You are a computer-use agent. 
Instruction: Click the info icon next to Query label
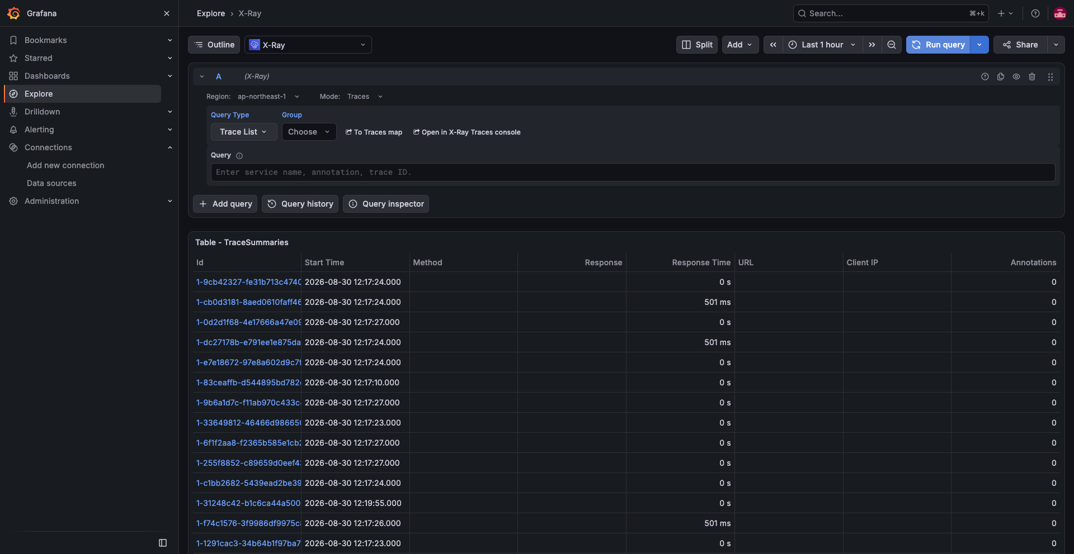tap(239, 156)
